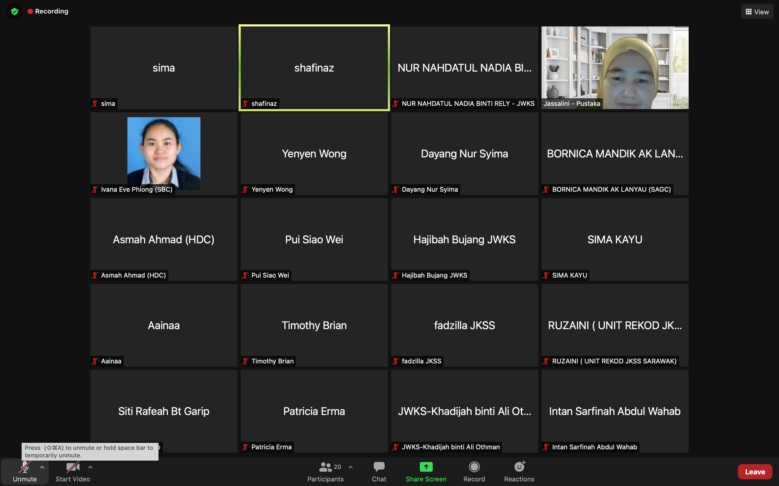Open the Chat panel
The width and height of the screenshot is (779, 486).
point(379,471)
